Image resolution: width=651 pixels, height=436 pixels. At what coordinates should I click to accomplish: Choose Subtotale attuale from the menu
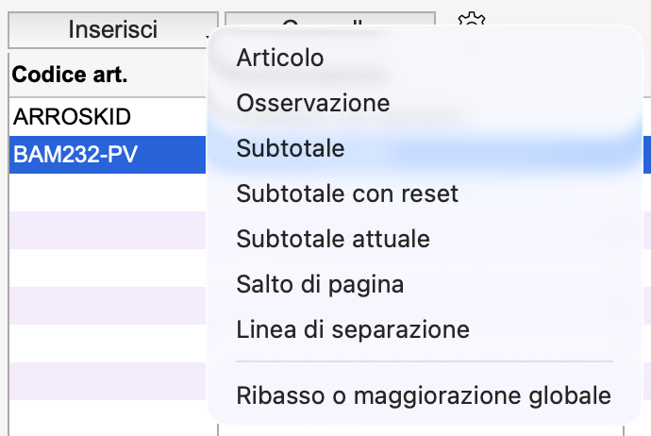click(333, 239)
